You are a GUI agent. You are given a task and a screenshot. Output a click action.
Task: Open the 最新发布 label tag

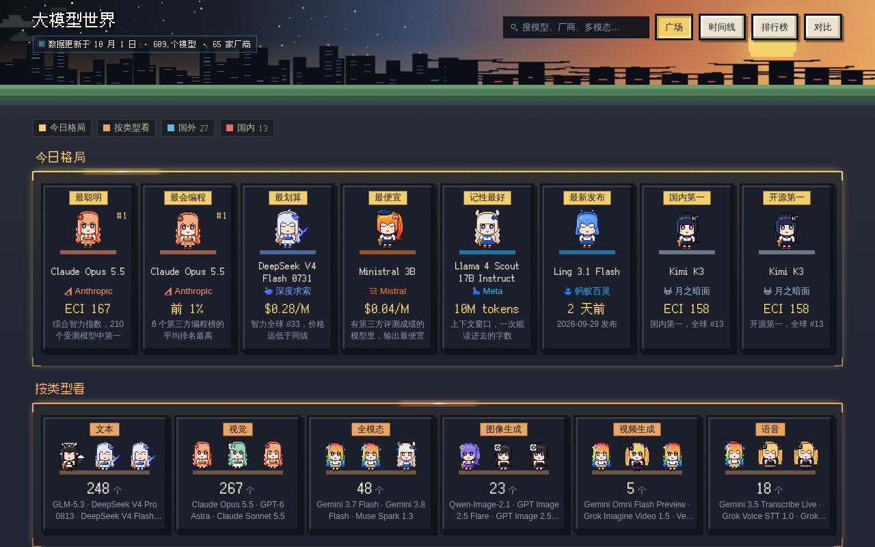coord(587,198)
